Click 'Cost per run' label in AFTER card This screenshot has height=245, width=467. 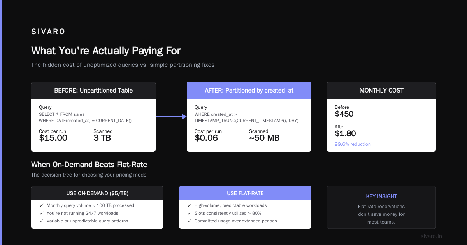click(x=208, y=131)
